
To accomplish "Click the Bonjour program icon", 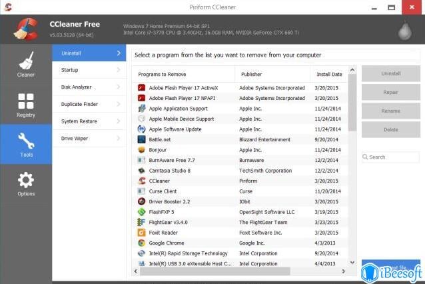I will (141, 150).
